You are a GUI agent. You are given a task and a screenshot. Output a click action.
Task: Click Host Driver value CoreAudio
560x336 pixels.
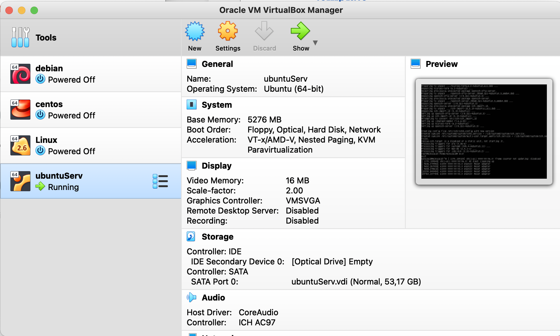(258, 312)
